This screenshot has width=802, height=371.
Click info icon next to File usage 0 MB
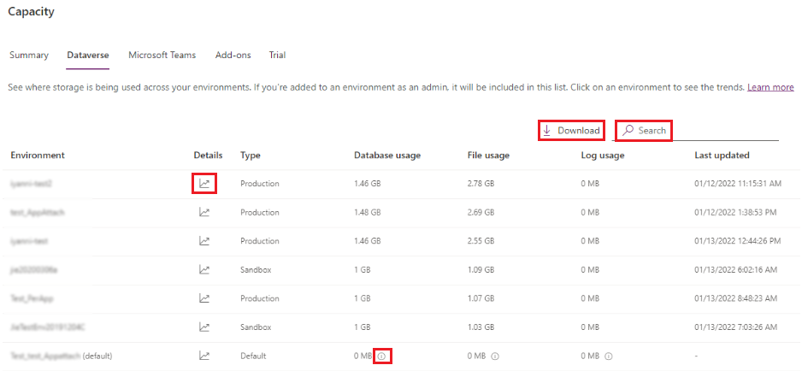click(x=495, y=356)
